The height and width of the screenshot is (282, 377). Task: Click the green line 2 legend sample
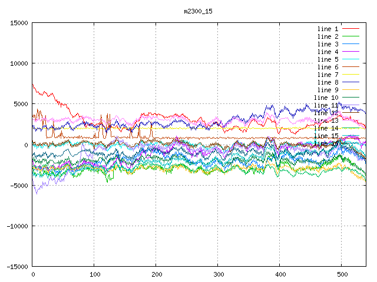tap(350, 36)
